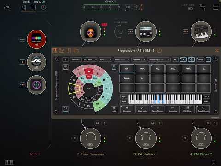This screenshot has height=166, width=221.
Task: Toggle the Bass Note button
Action: (x=142, y=109)
